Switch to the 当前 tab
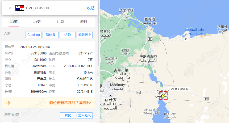The image size is (229, 123). [x=14, y=22]
